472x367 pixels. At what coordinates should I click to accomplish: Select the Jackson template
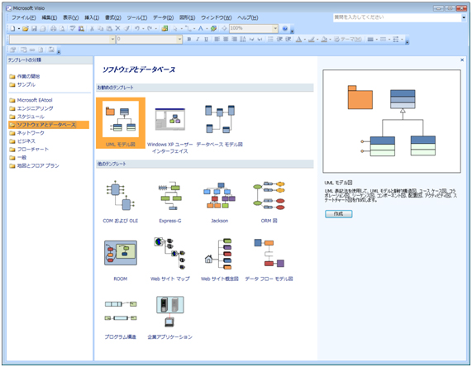[x=219, y=203]
